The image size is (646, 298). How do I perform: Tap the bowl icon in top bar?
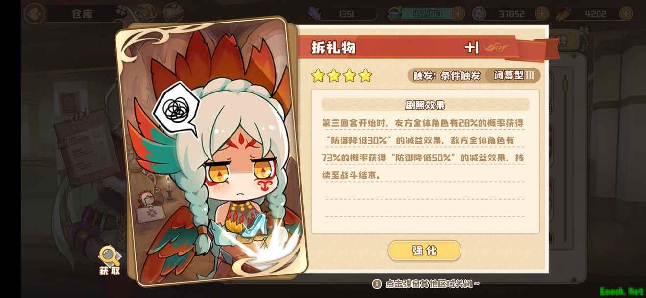(172, 13)
